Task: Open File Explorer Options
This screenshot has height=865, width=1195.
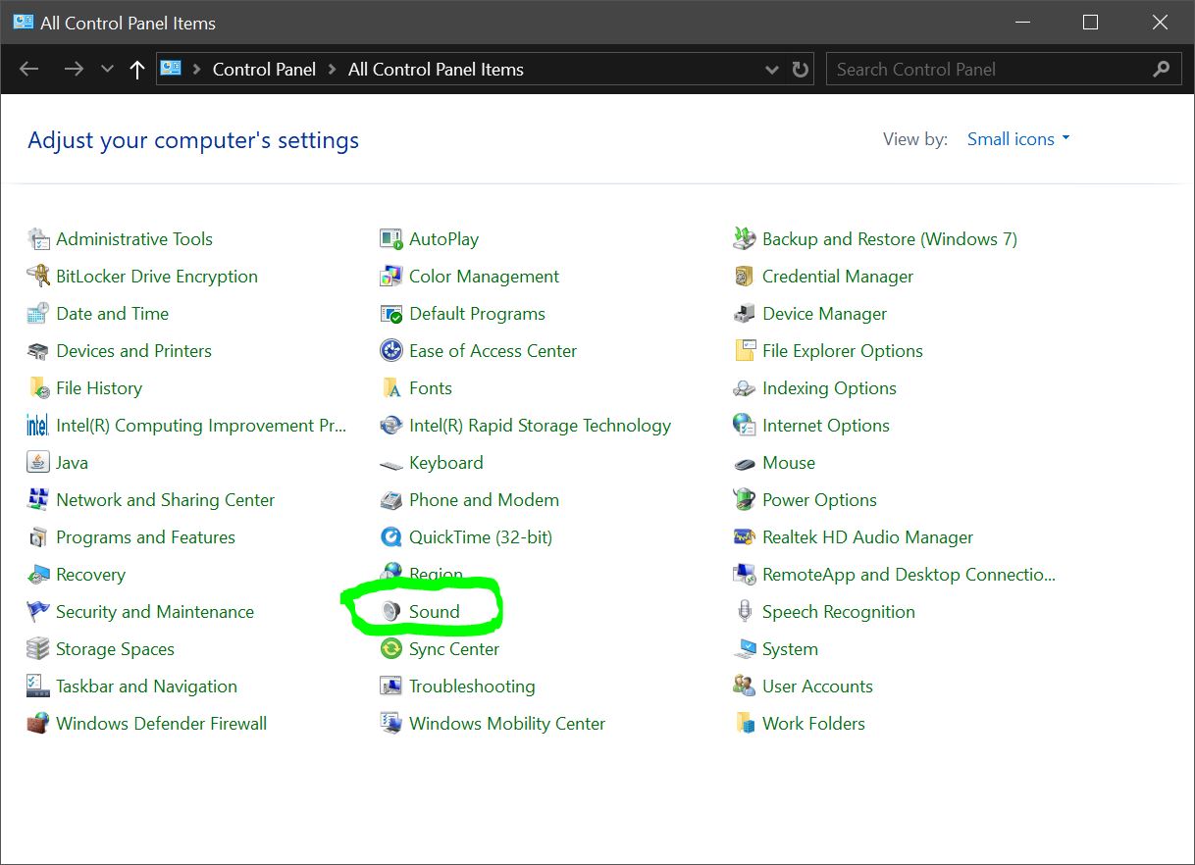Action: click(x=842, y=351)
